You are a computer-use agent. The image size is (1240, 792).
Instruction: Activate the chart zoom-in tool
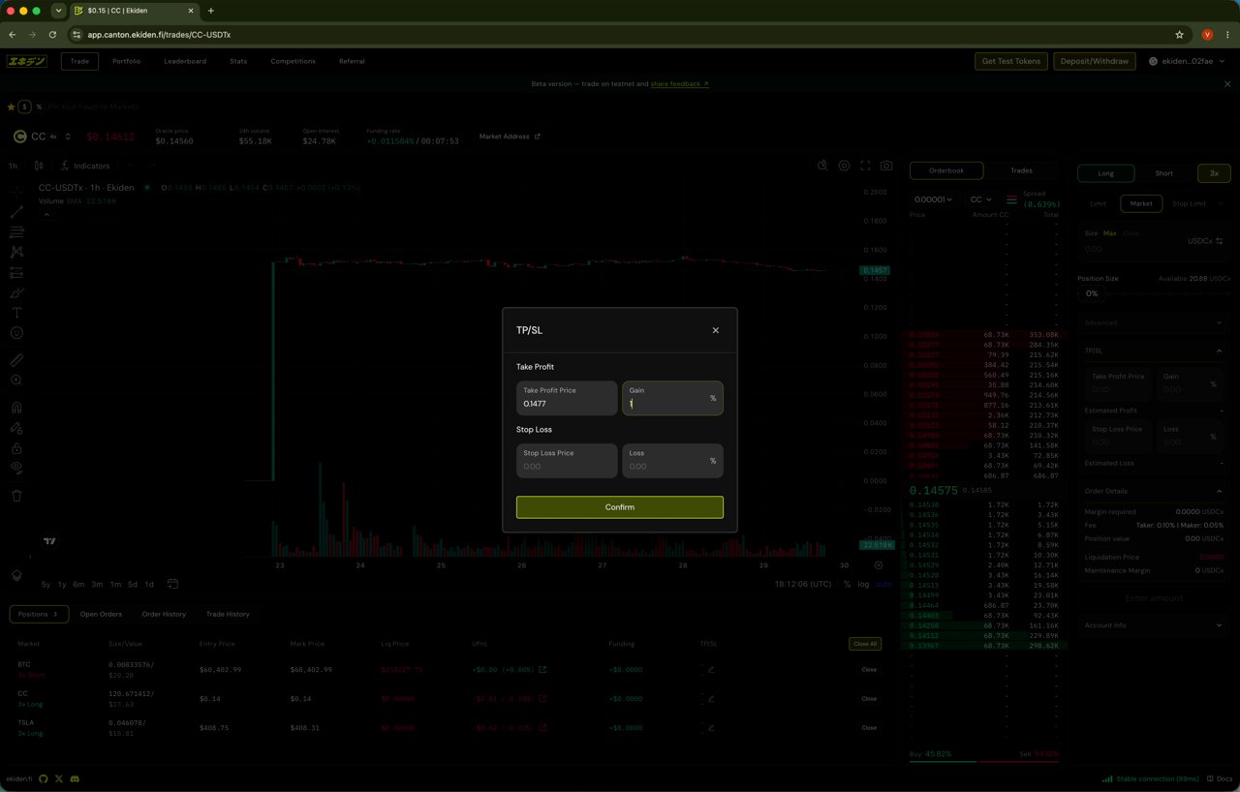16,381
